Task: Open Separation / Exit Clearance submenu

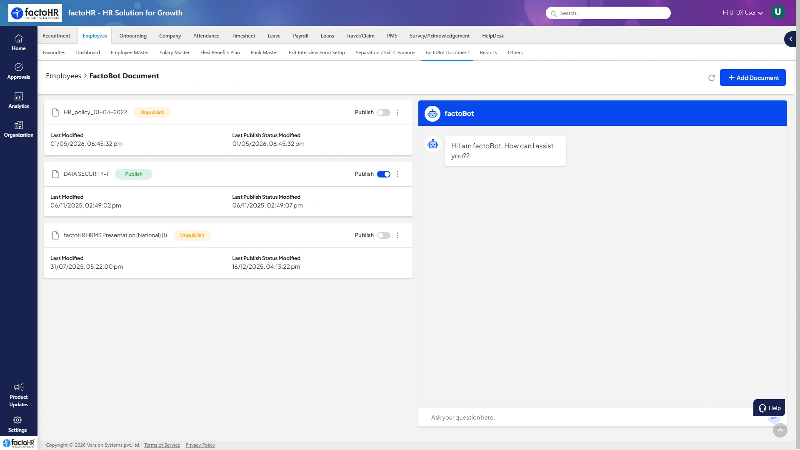Action: pyautogui.click(x=385, y=52)
